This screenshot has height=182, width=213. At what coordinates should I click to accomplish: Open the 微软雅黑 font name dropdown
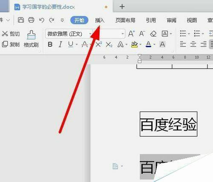pyautogui.click(x=90, y=34)
